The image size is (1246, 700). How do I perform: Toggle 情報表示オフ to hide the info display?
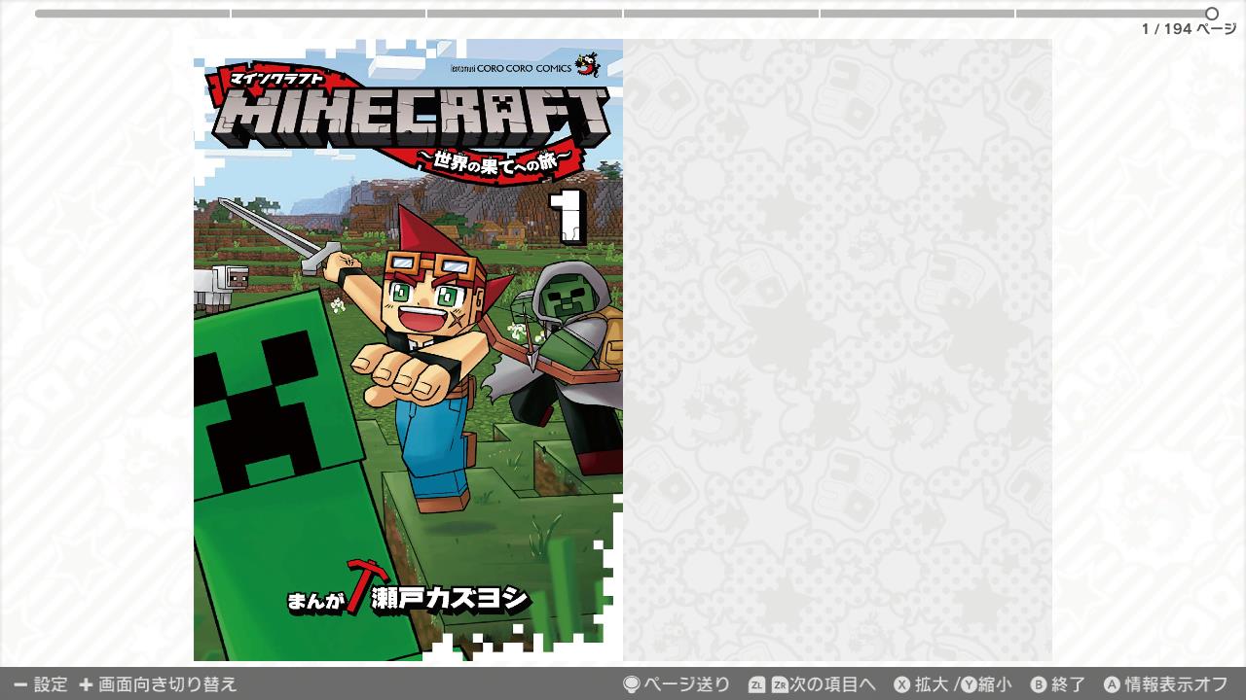1177,684
